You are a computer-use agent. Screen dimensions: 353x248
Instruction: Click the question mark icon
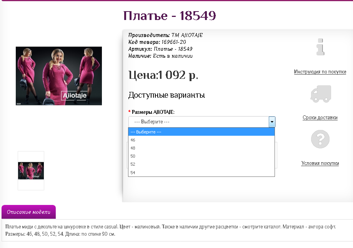pos(320,139)
